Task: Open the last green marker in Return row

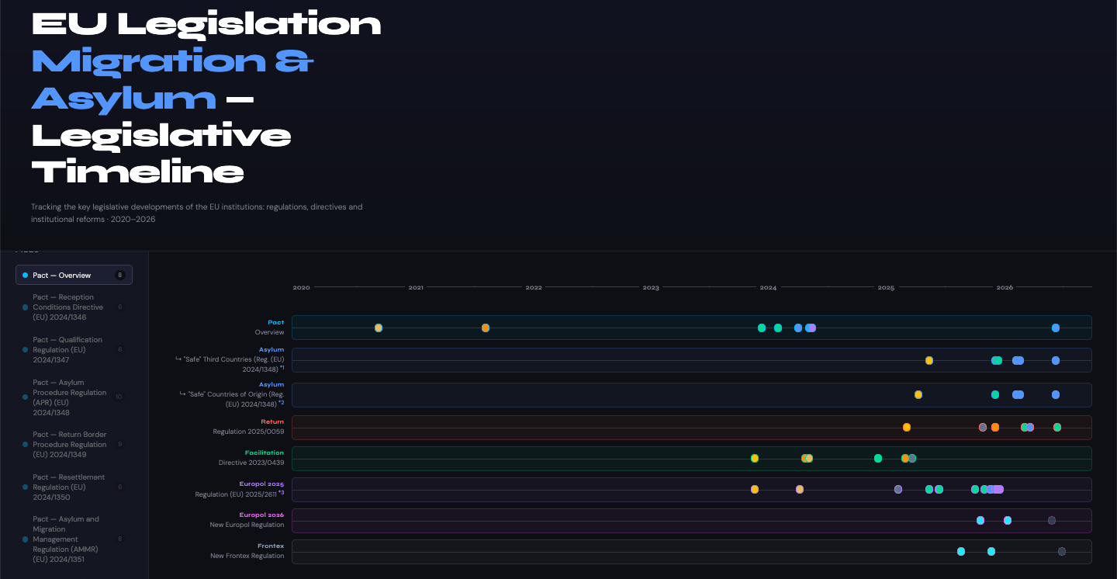Action: pos(1057,427)
